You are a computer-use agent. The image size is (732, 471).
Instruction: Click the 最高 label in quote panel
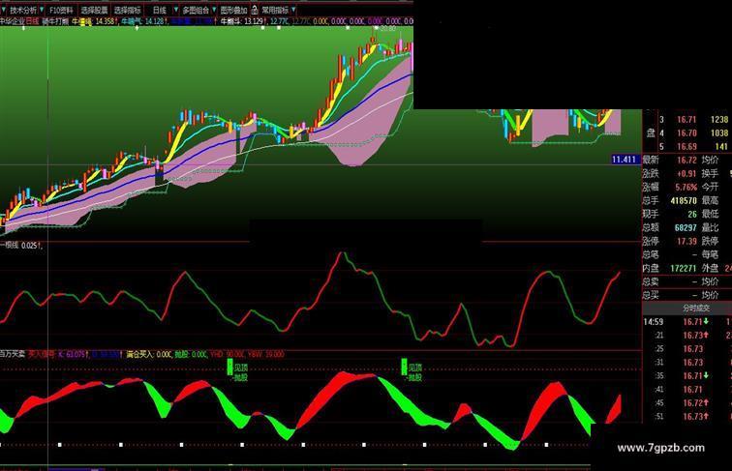click(710, 201)
